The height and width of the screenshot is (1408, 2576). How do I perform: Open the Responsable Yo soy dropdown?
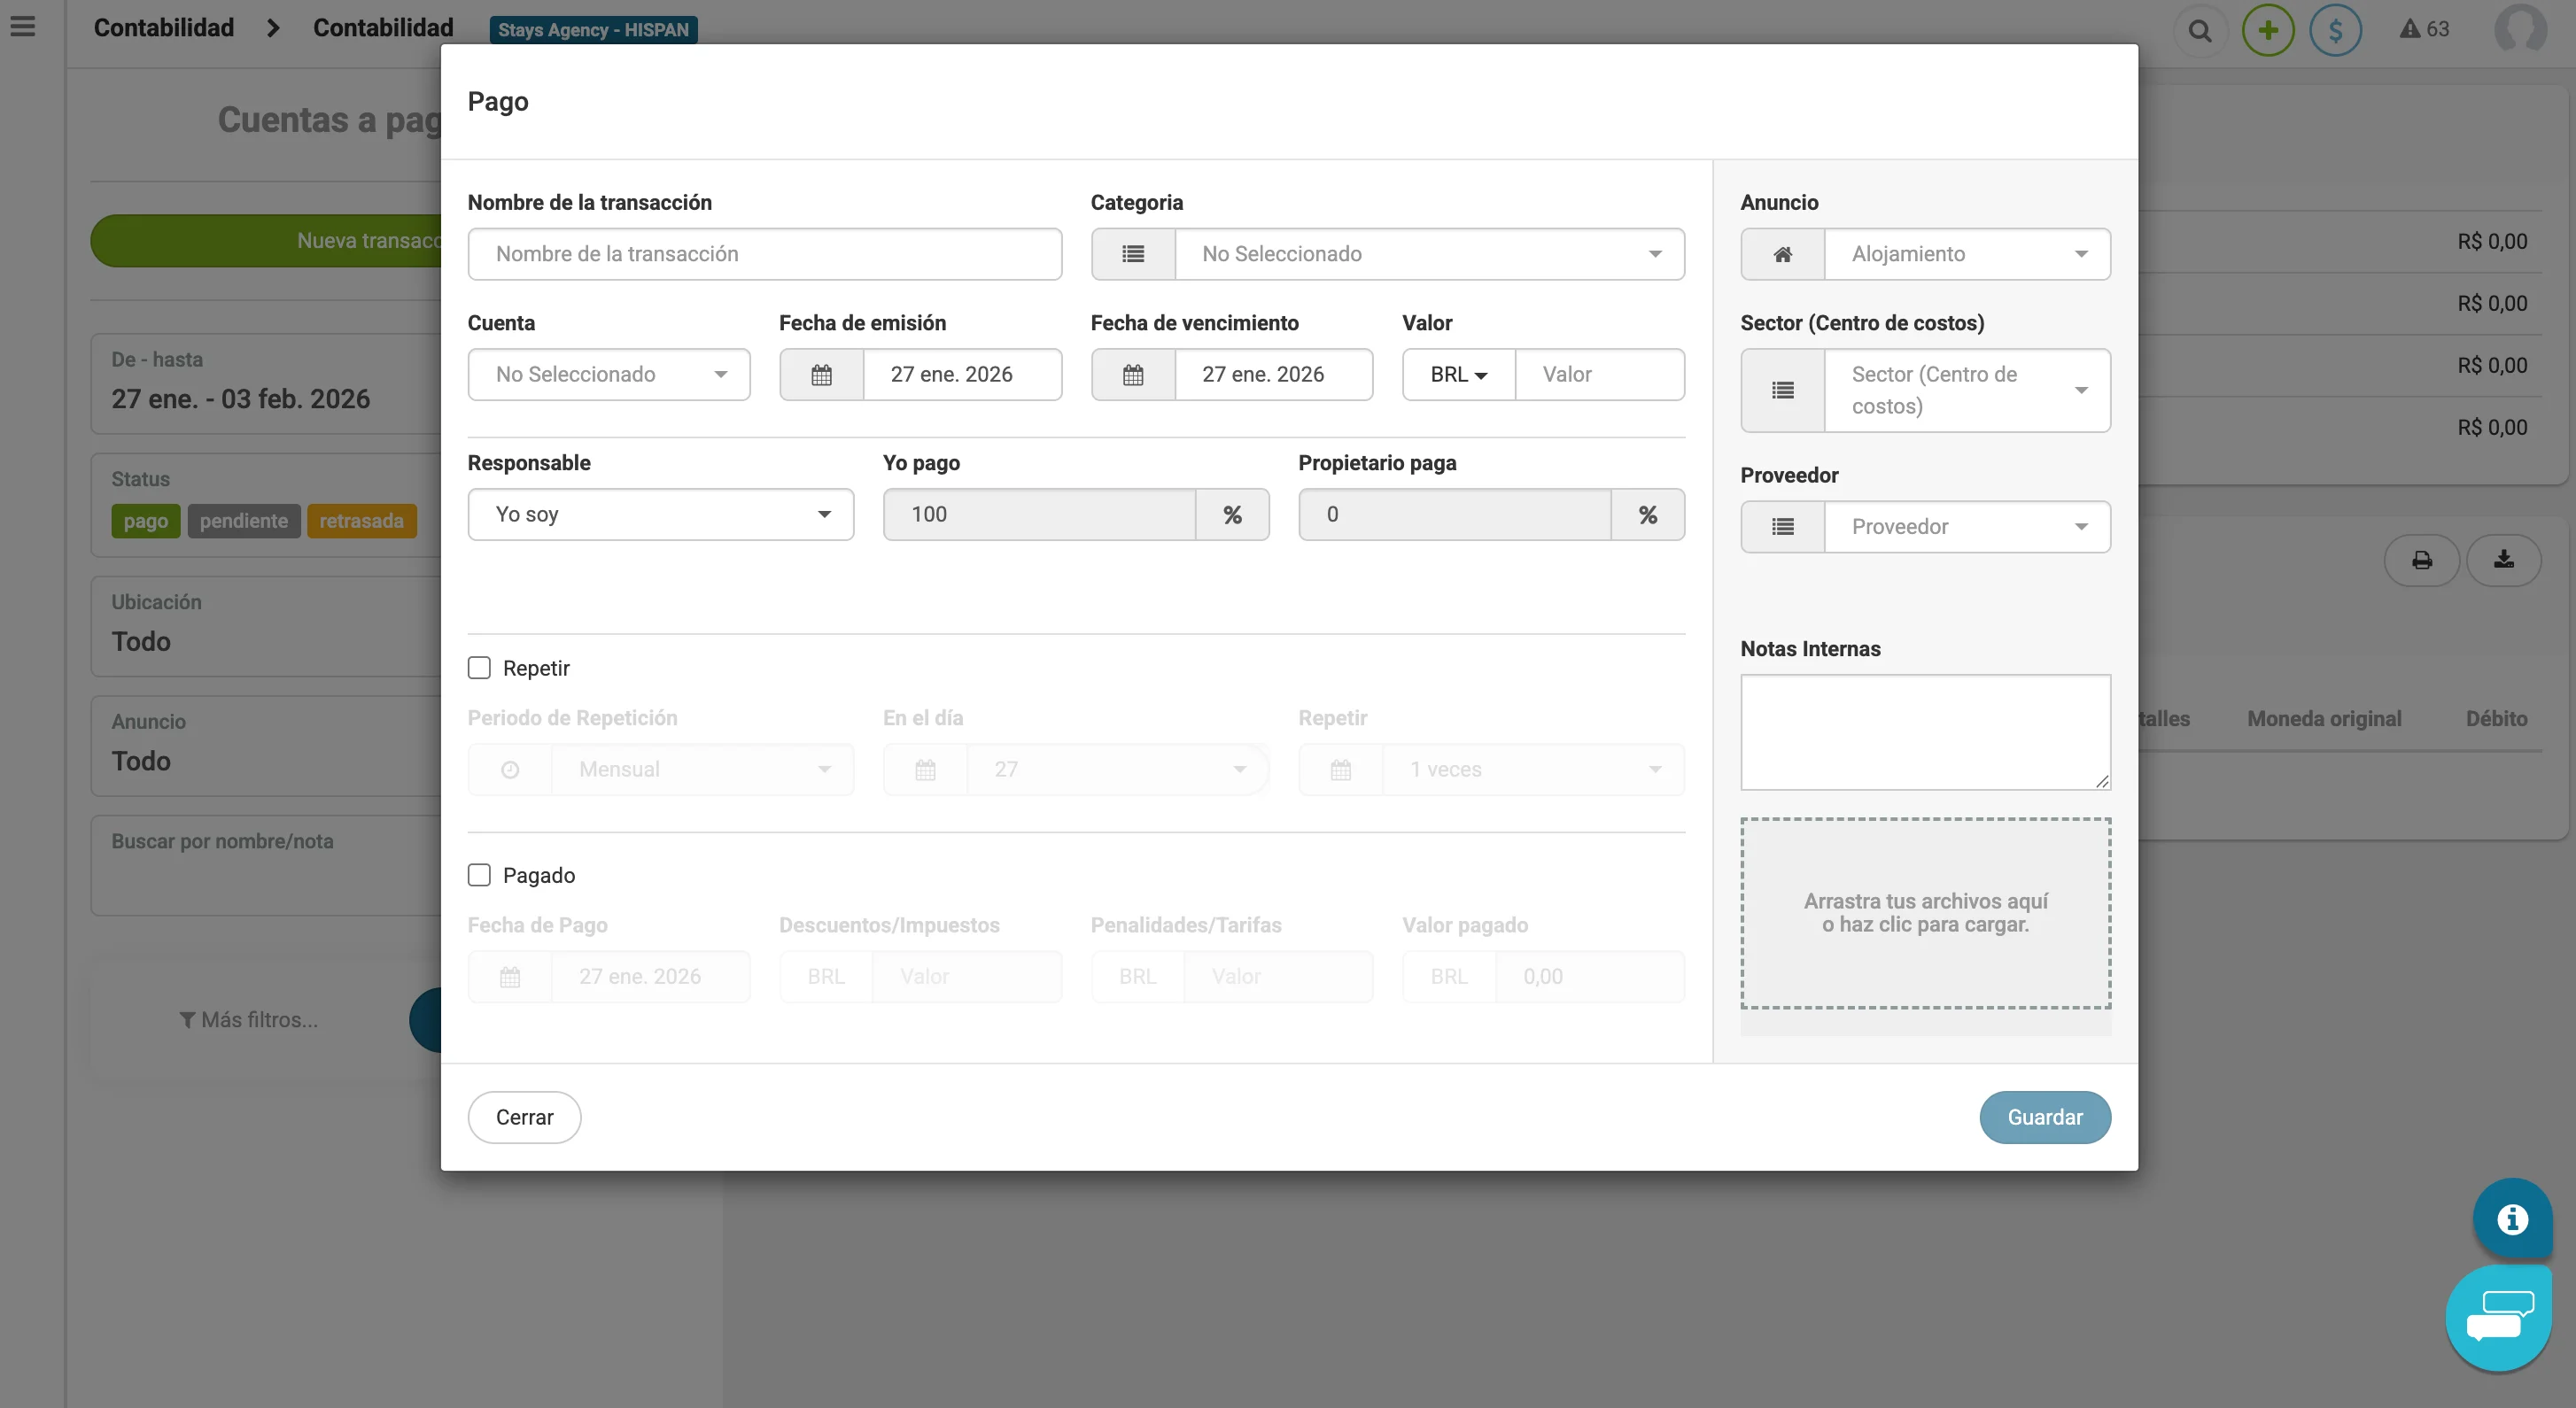pos(660,514)
